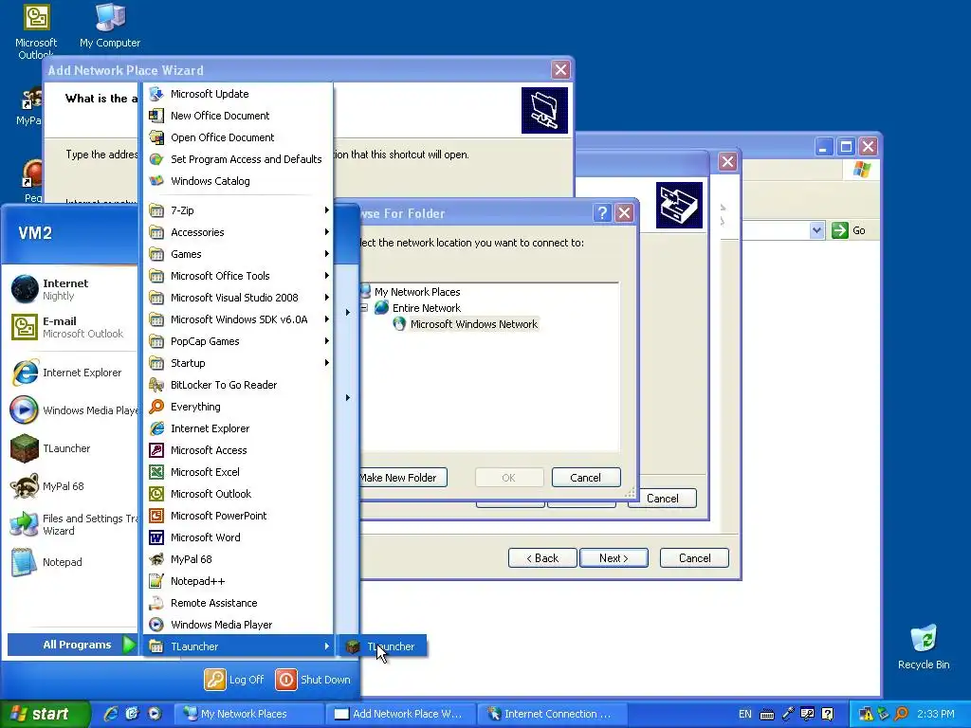Image resolution: width=971 pixels, height=728 pixels.
Task: Expand Microsoft Visual Studio 2008 submenu arrow
Action: (326, 297)
